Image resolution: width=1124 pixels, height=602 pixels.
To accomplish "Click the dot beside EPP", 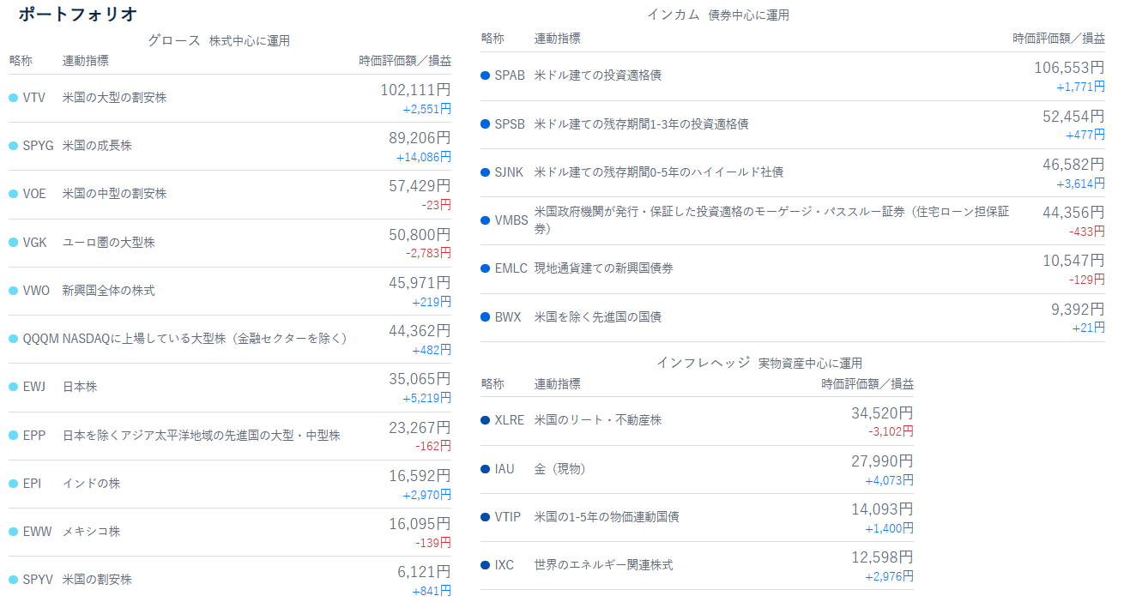I will (13, 436).
